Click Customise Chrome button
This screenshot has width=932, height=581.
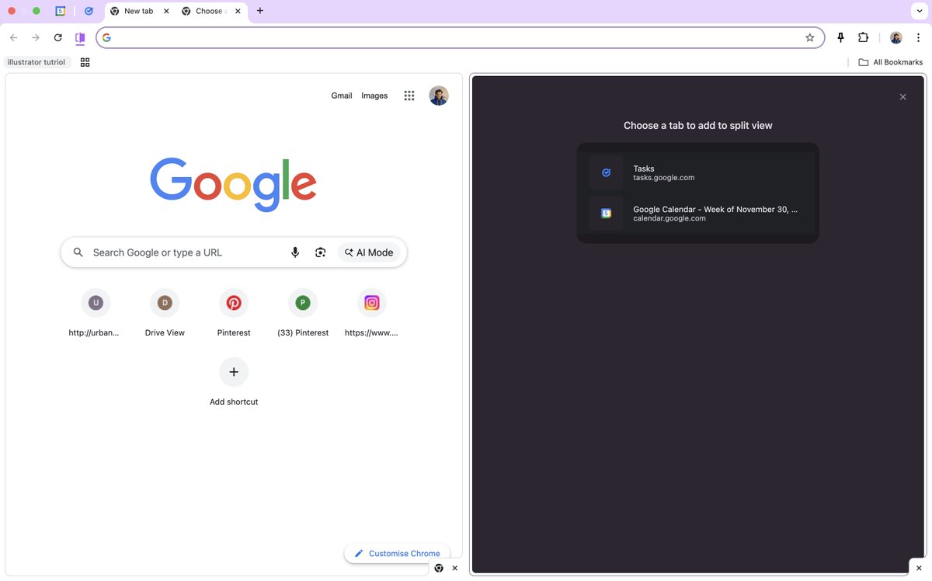click(x=397, y=553)
